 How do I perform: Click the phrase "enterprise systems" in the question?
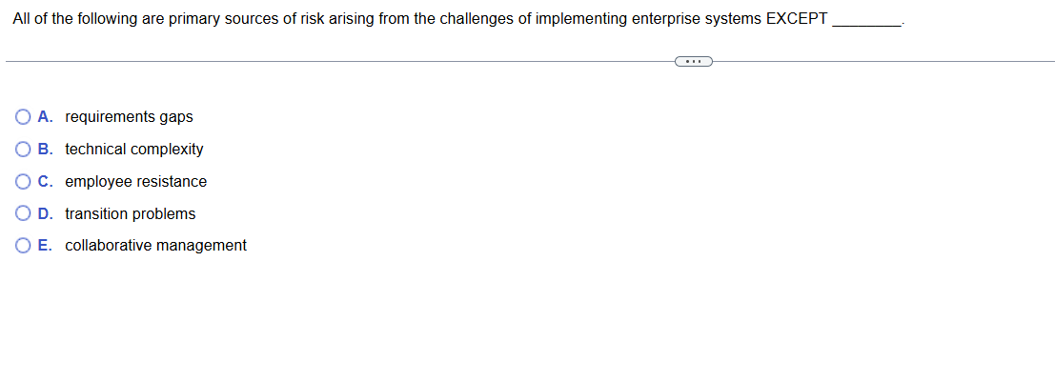(x=701, y=20)
